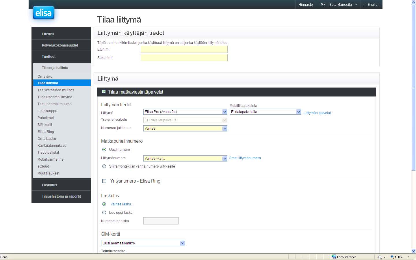
Task: Click the Satu Manssila user name
Action: tap(341, 4)
